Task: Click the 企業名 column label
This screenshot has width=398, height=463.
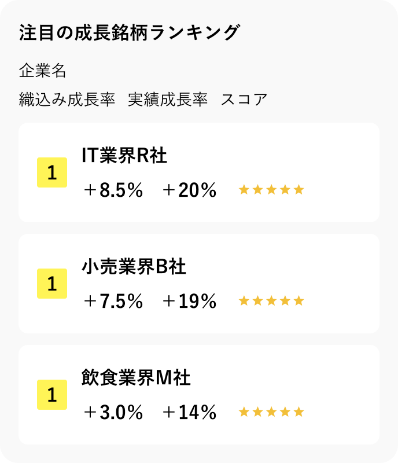Action: pyautogui.click(x=43, y=71)
